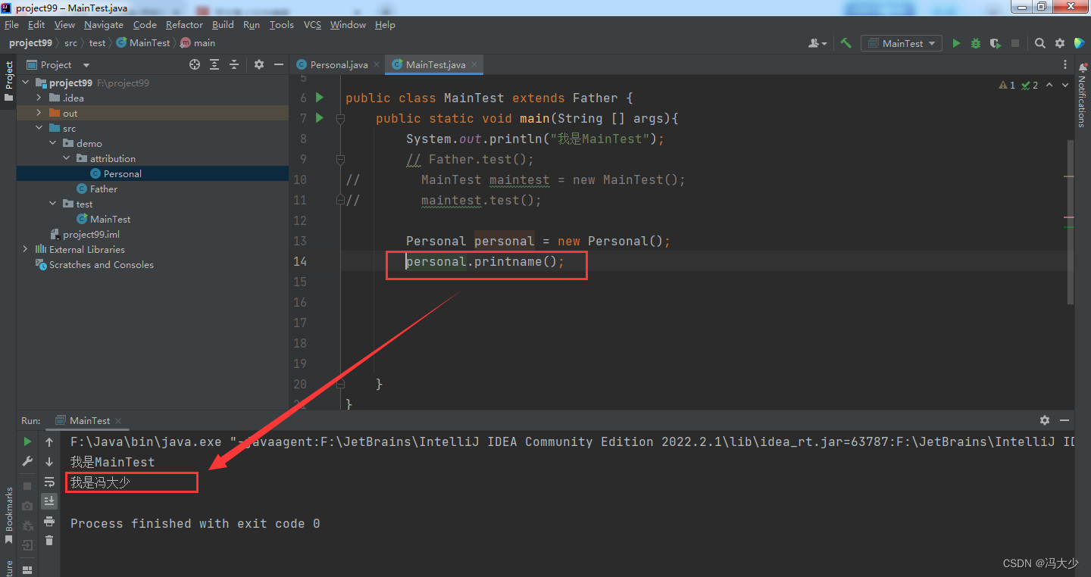Viewport: 1091px width, 577px height.
Task: Click the Soft-Wrap icon in the run console
Action: [x=49, y=481]
